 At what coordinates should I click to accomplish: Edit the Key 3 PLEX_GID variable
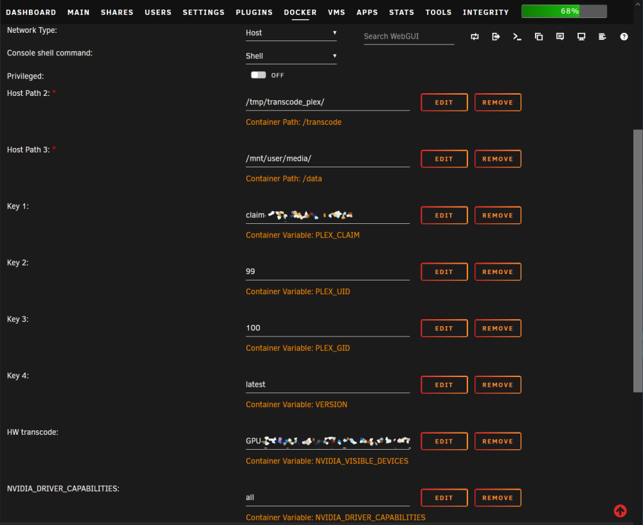point(444,328)
